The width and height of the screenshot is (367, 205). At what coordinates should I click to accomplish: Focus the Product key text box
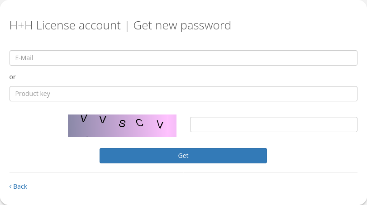(183, 94)
